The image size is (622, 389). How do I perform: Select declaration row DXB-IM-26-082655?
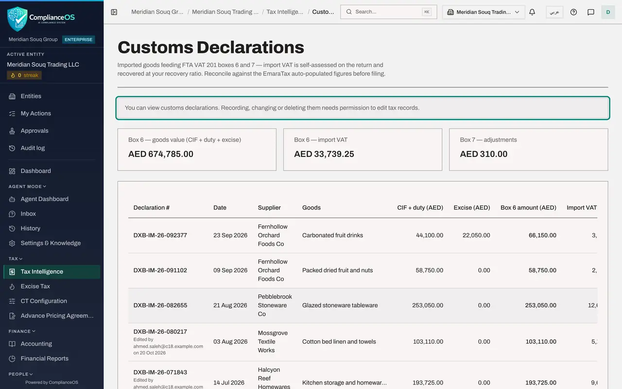pos(363,305)
